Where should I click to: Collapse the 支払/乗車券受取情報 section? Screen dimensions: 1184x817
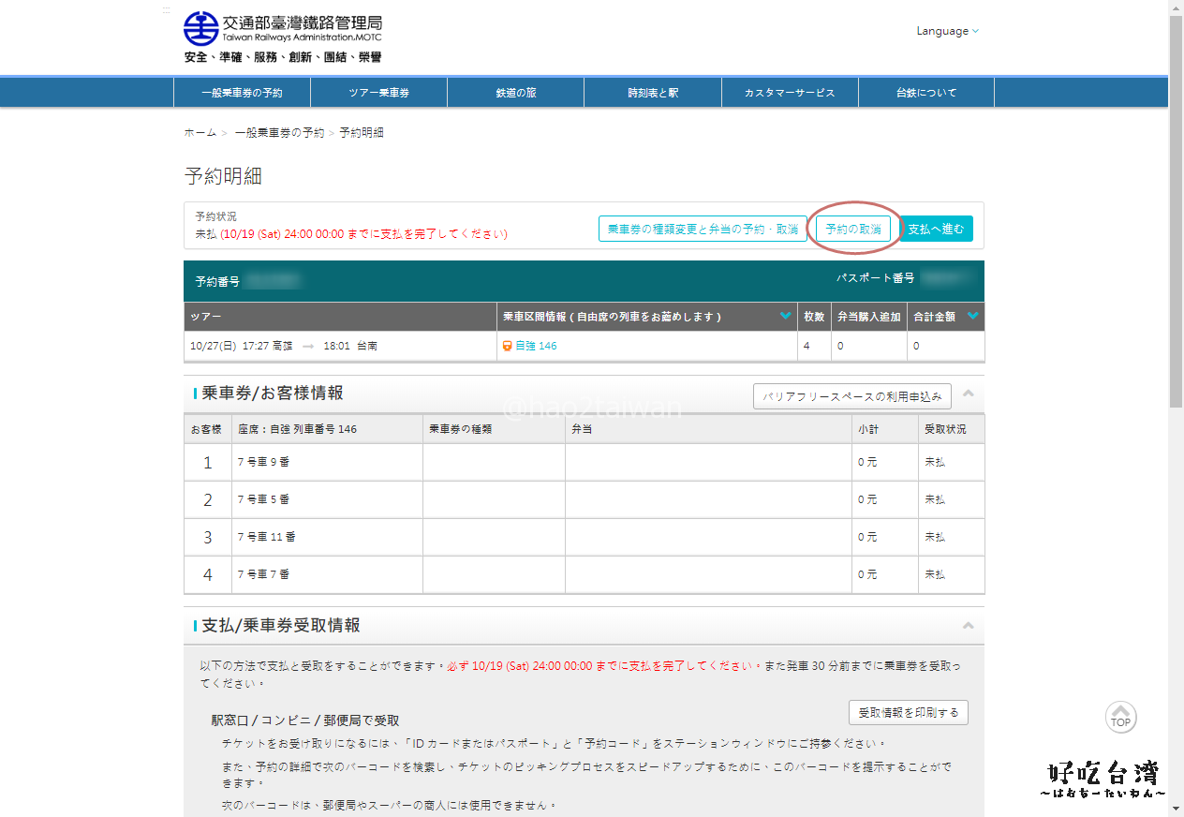(968, 626)
